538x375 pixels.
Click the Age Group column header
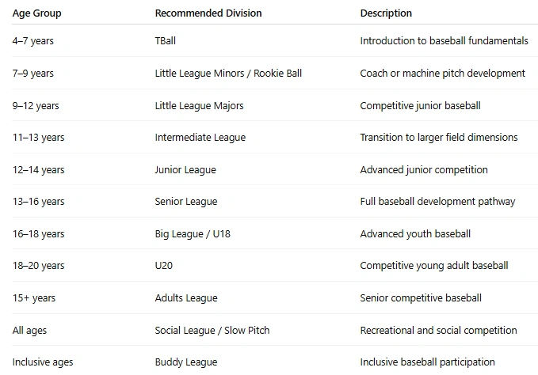tap(36, 13)
